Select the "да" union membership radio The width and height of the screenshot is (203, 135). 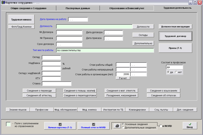click(168, 72)
